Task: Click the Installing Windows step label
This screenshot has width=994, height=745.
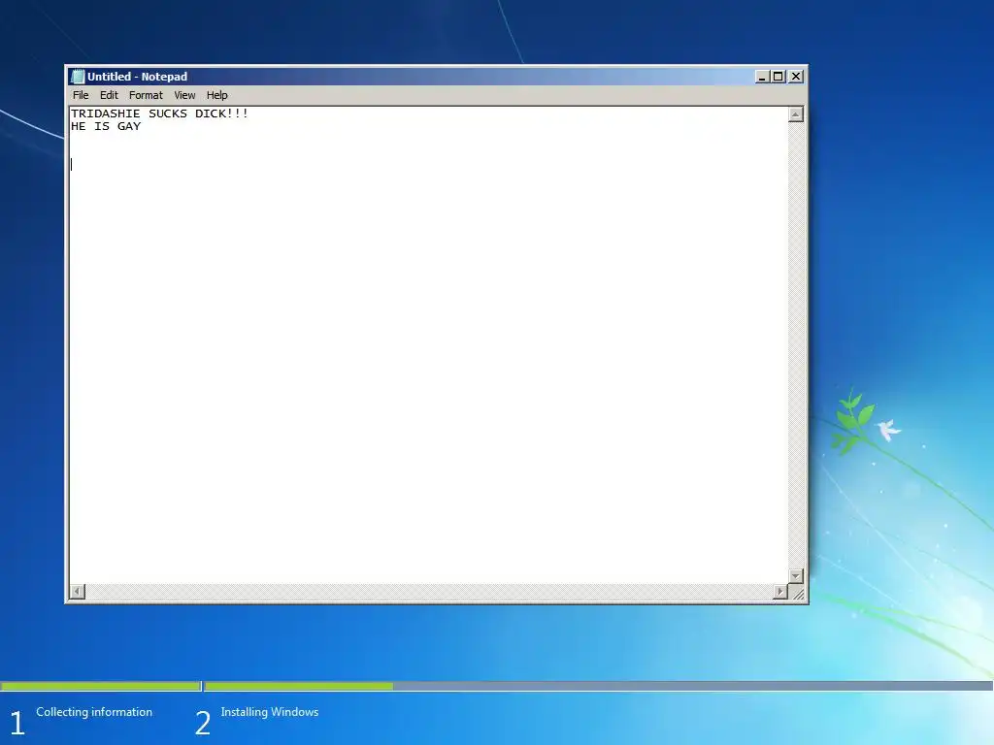Action: 270,712
